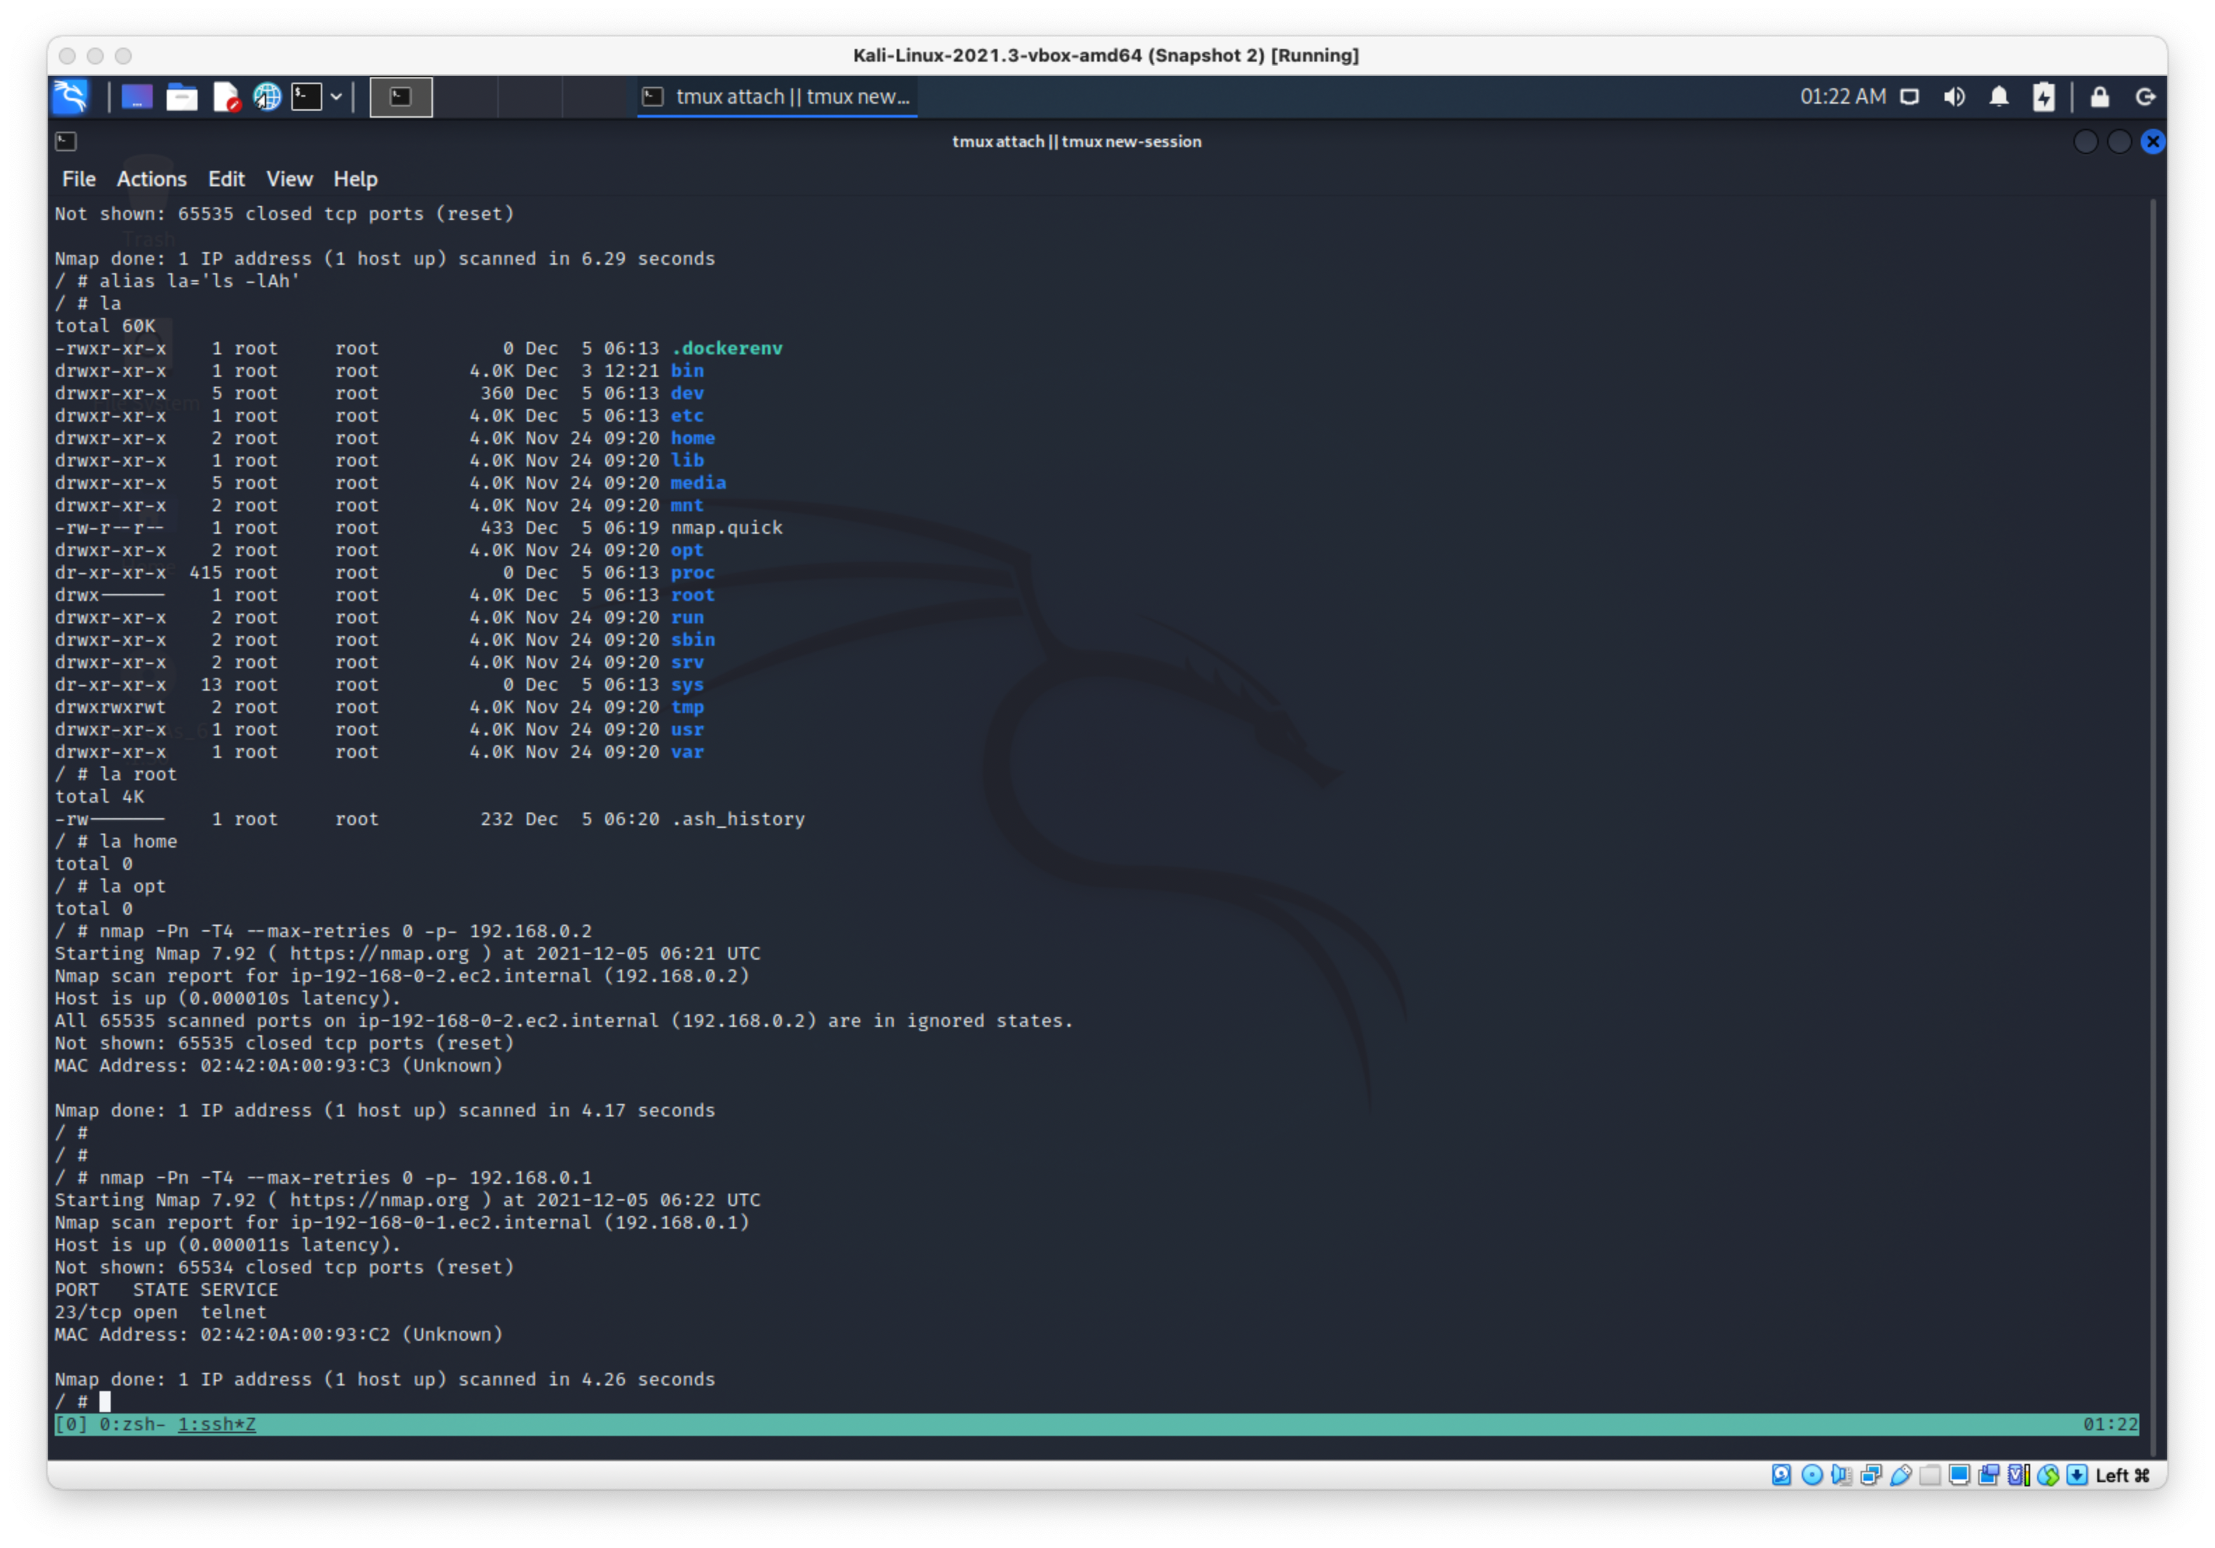Open the File menu
The image size is (2215, 1548).
point(79,179)
